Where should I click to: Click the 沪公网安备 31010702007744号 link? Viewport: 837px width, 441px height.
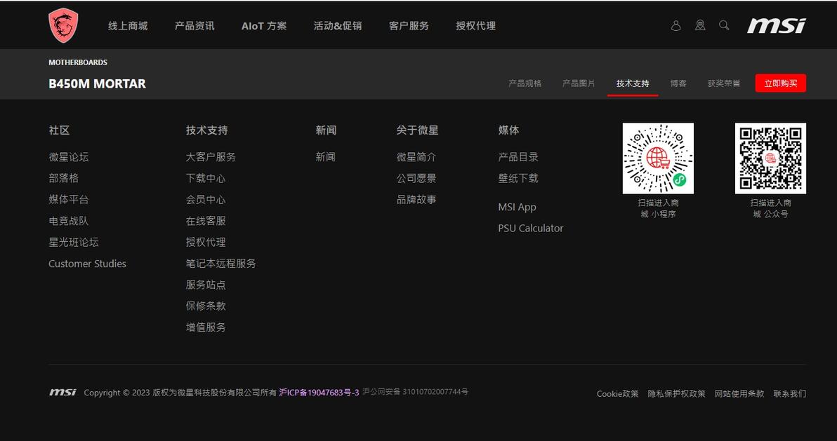pos(415,391)
